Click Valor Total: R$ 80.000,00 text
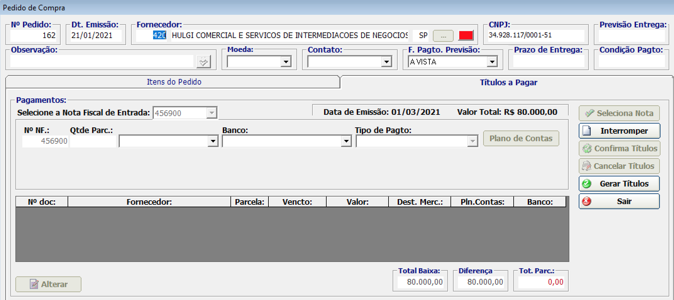The image size is (674, 300). (x=507, y=112)
